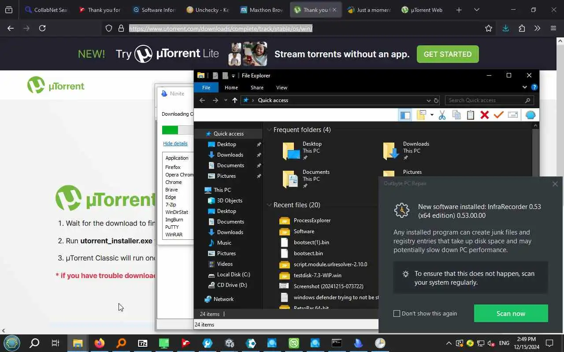Click the red X Delete icon in File Explorer
The height and width of the screenshot is (352, 564).
[x=485, y=115]
